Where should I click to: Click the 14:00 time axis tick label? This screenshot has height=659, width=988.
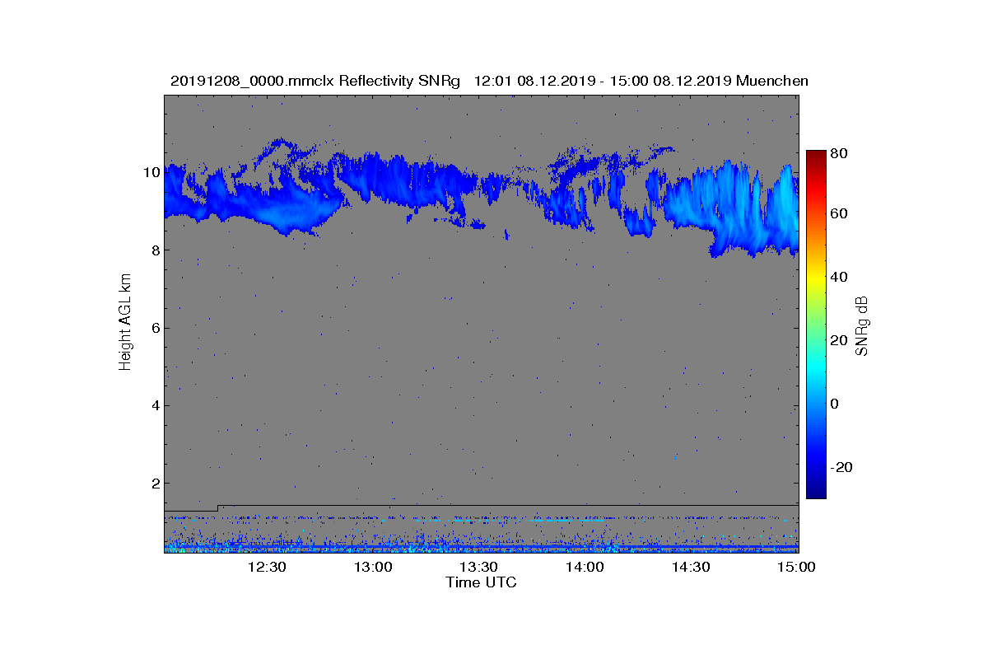click(585, 567)
